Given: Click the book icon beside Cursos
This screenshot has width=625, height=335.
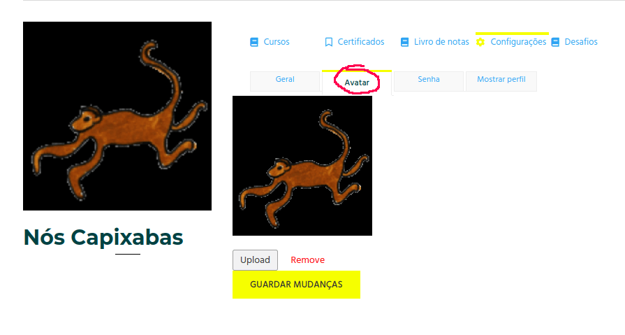Looking at the screenshot, I should (x=254, y=42).
